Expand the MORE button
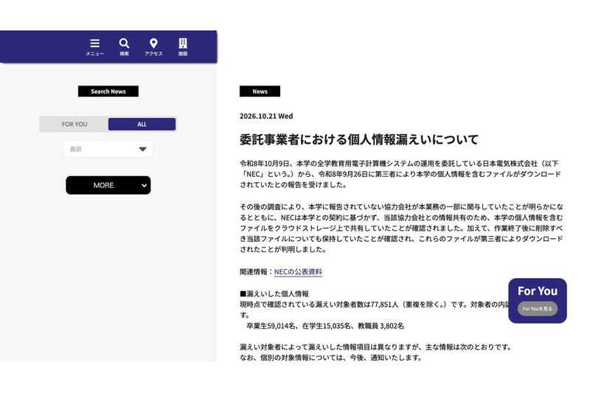Image resolution: width=590 pixels, height=393 pixels. coord(108,185)
